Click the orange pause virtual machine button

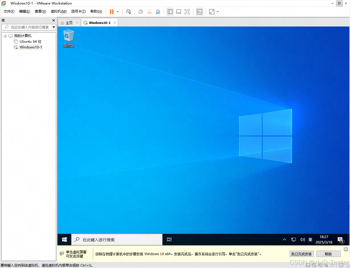pos(112,12)
